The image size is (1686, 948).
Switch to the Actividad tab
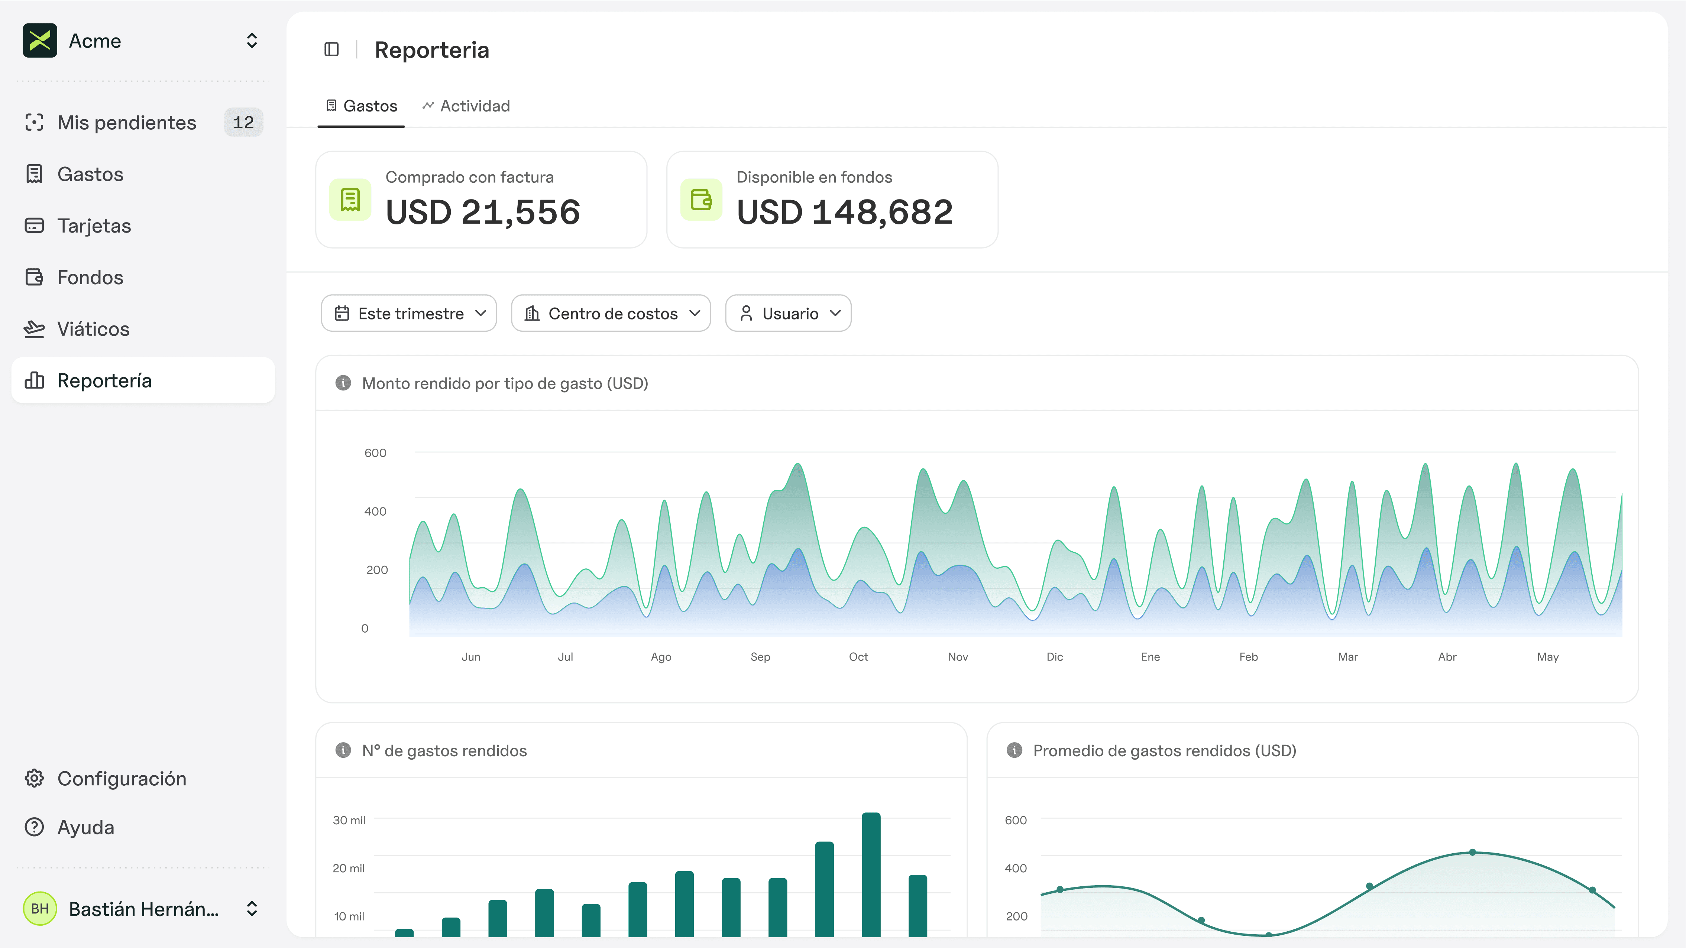[465, 105]
